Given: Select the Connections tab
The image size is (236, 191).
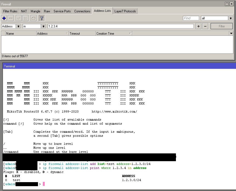Looking at the screenshot, I should point(82,11).
